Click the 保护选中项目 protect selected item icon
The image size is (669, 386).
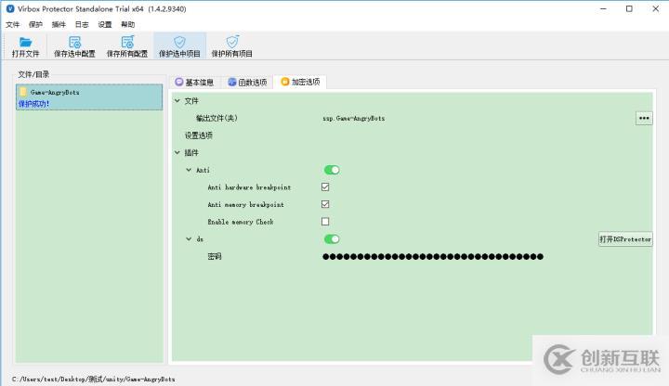pyautogui.click(x=179, y=42)
